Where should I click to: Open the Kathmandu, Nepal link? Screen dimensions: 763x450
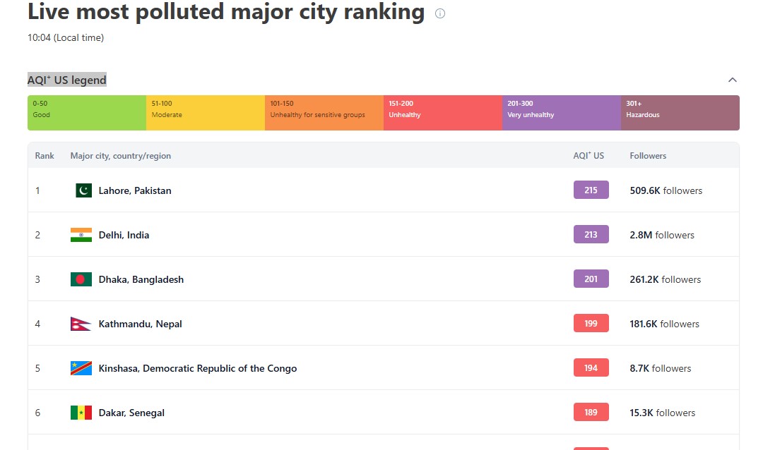141,324
